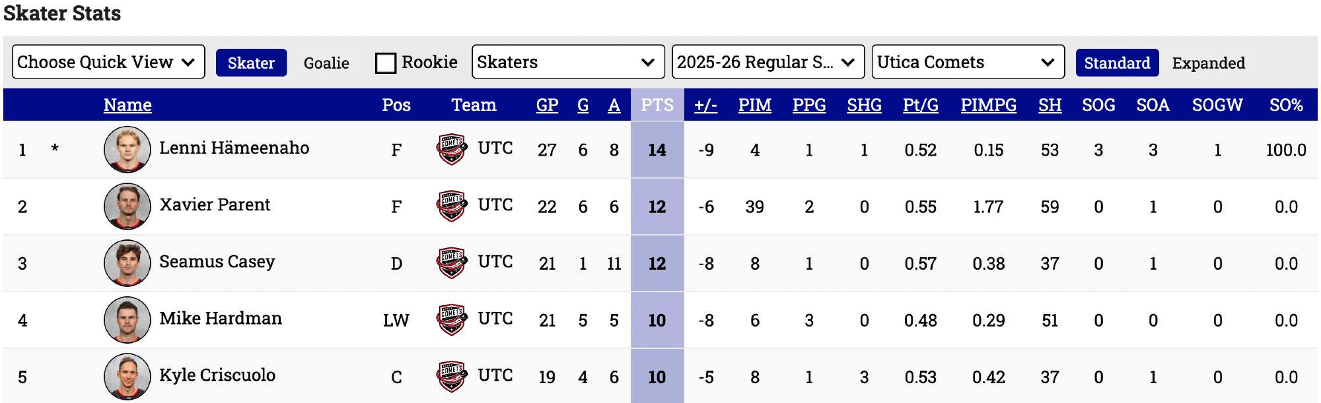Click Utica Comets logo in Mike Hardman's row

pos(452,320)
